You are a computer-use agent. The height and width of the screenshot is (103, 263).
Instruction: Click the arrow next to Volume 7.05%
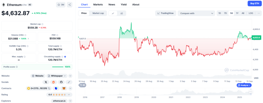tap(28, 39)
